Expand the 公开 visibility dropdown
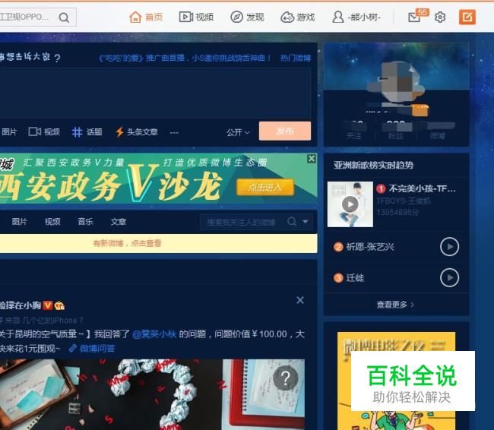Image resolution: width=494 pixels, height=430 pixels. click(238, 132)
